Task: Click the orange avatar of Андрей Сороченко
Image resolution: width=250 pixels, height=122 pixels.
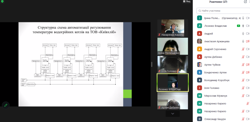Action: pos(199,49)
